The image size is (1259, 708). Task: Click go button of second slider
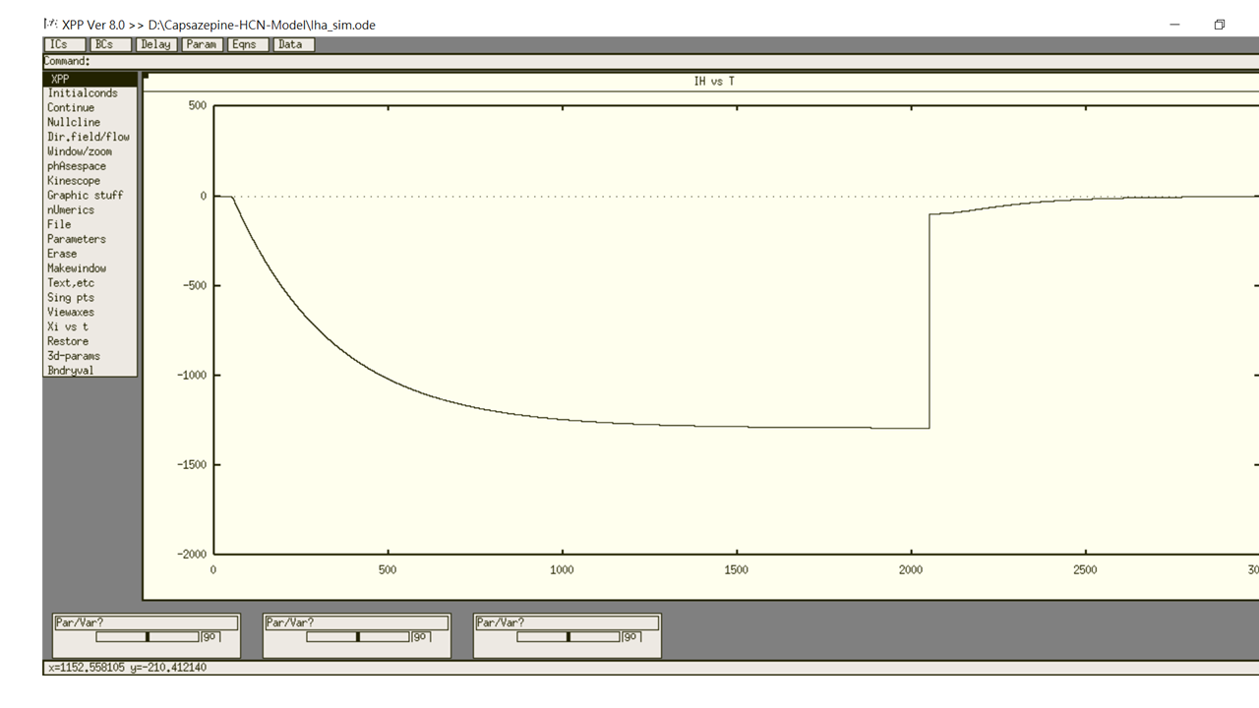point(421,637)
